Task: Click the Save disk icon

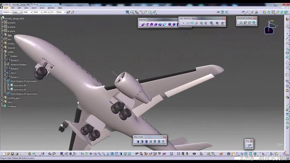Action: tap(13, 154)
